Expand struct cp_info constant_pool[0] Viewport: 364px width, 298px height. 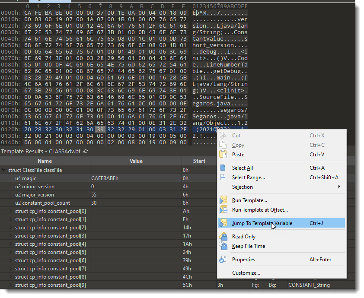[x=11, y=211]
